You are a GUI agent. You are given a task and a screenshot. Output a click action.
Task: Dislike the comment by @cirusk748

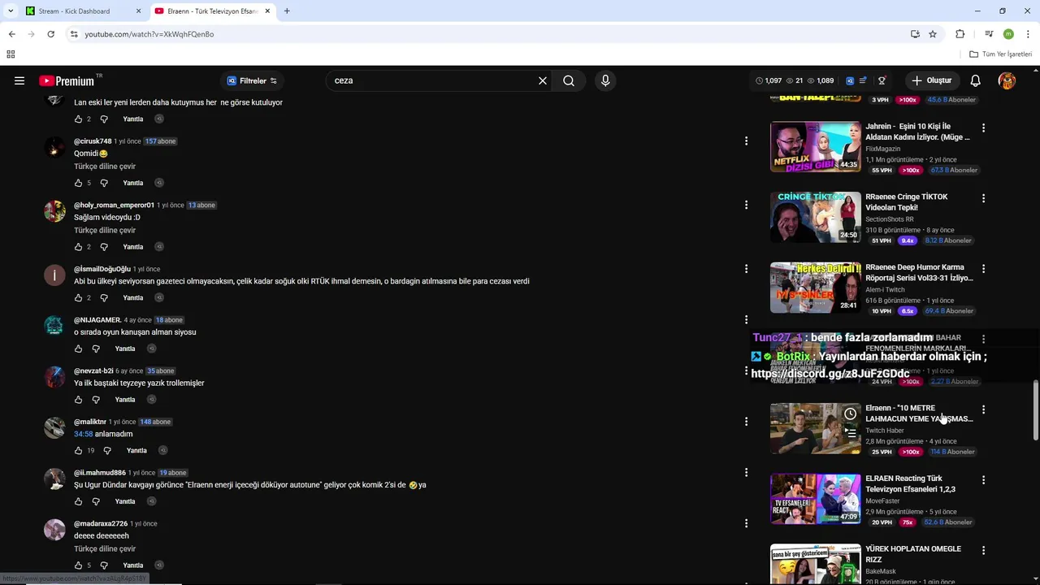click(x=103, y=183)
